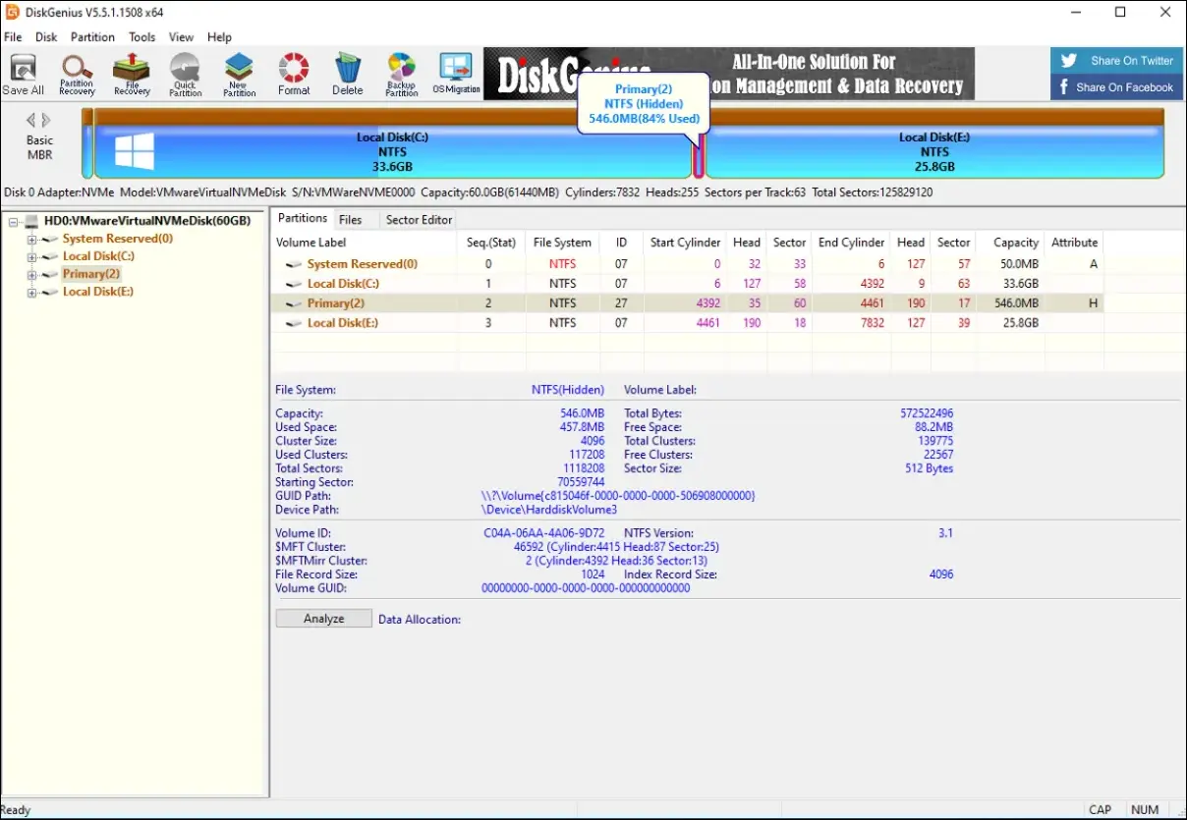Select the Quick Partition icon

tap(185, 75)
